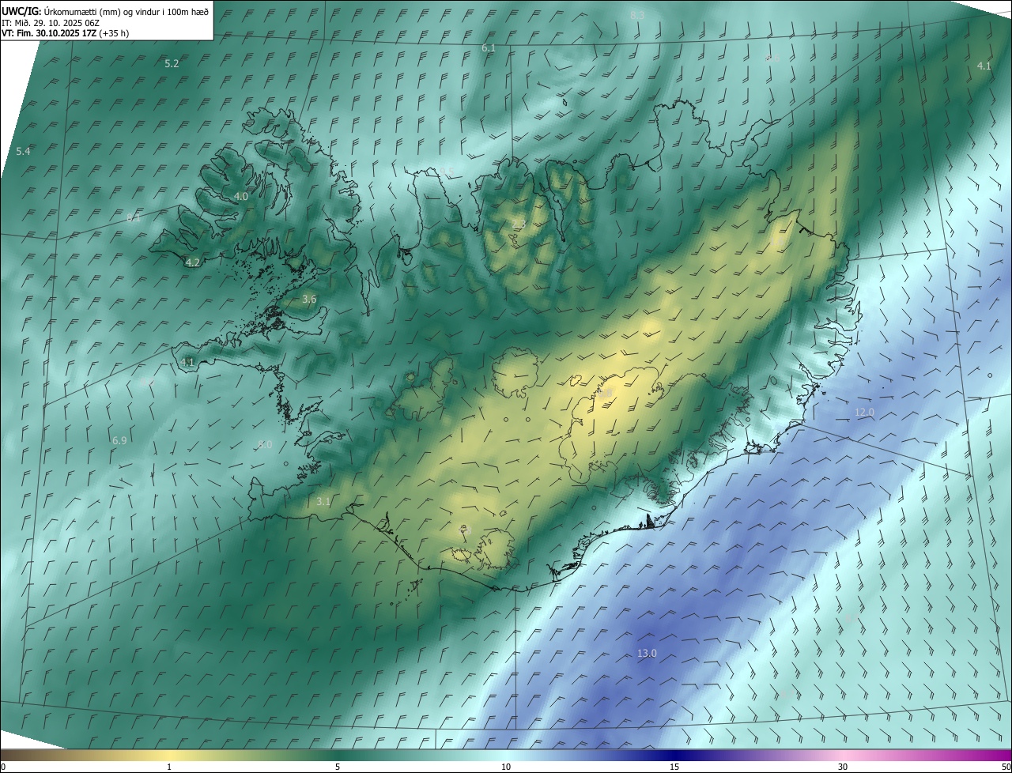Image resolution: width=1012 pixels, height=773 pixels.
Task: Click the 12.0 value off the southeast coast
Action: tap(864, 413)
